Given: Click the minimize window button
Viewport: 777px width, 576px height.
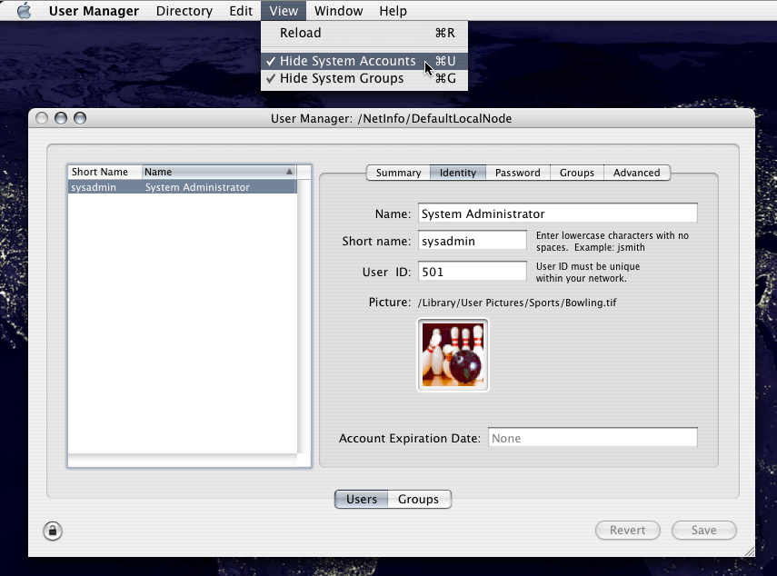Looking at the screenshot, I should (61, 118).
